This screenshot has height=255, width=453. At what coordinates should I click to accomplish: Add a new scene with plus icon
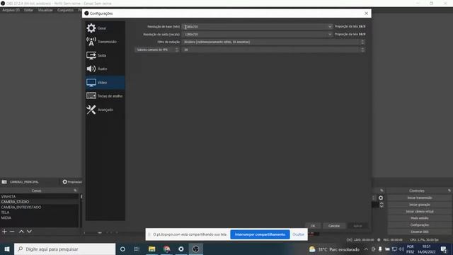4,232
